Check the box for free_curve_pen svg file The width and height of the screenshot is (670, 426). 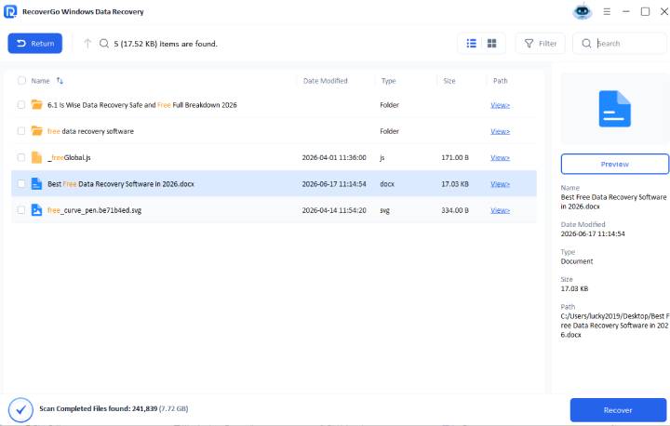(x=20, y=210)
